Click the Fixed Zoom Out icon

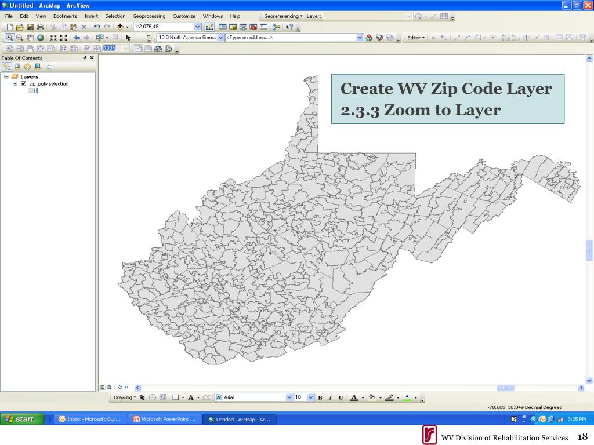64,38
